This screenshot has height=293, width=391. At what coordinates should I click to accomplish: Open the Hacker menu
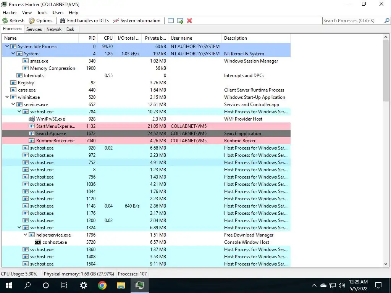(x=10, y=13)
